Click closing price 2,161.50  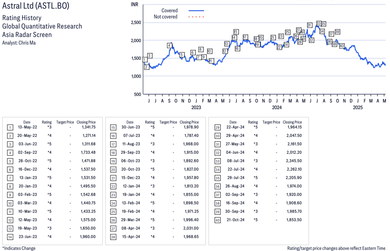click(x=294, y=144)
